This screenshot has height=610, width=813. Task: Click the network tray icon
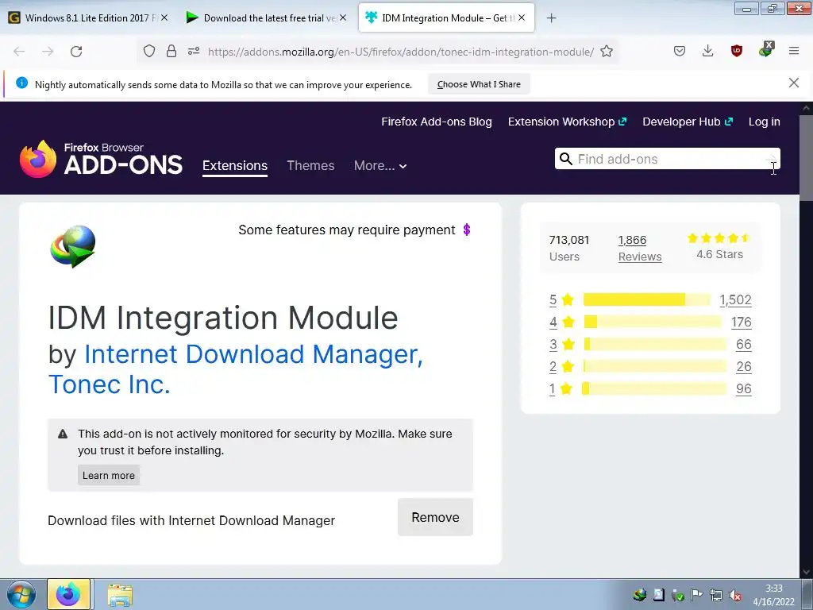click(x=716, y=595)
